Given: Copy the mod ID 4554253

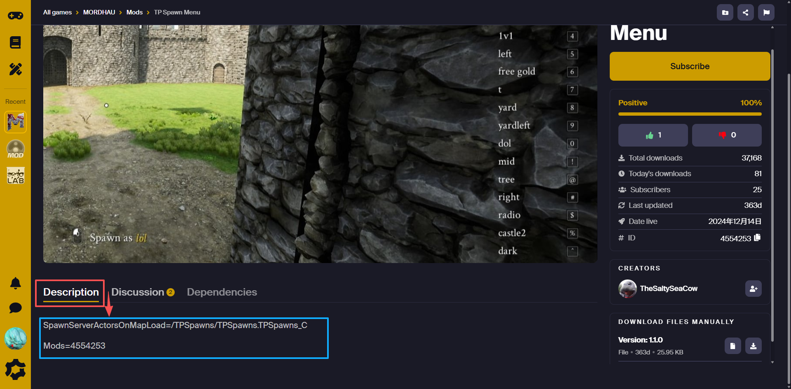Looking at the screenshot, I should pyautogui.click(x=757, y=238).
